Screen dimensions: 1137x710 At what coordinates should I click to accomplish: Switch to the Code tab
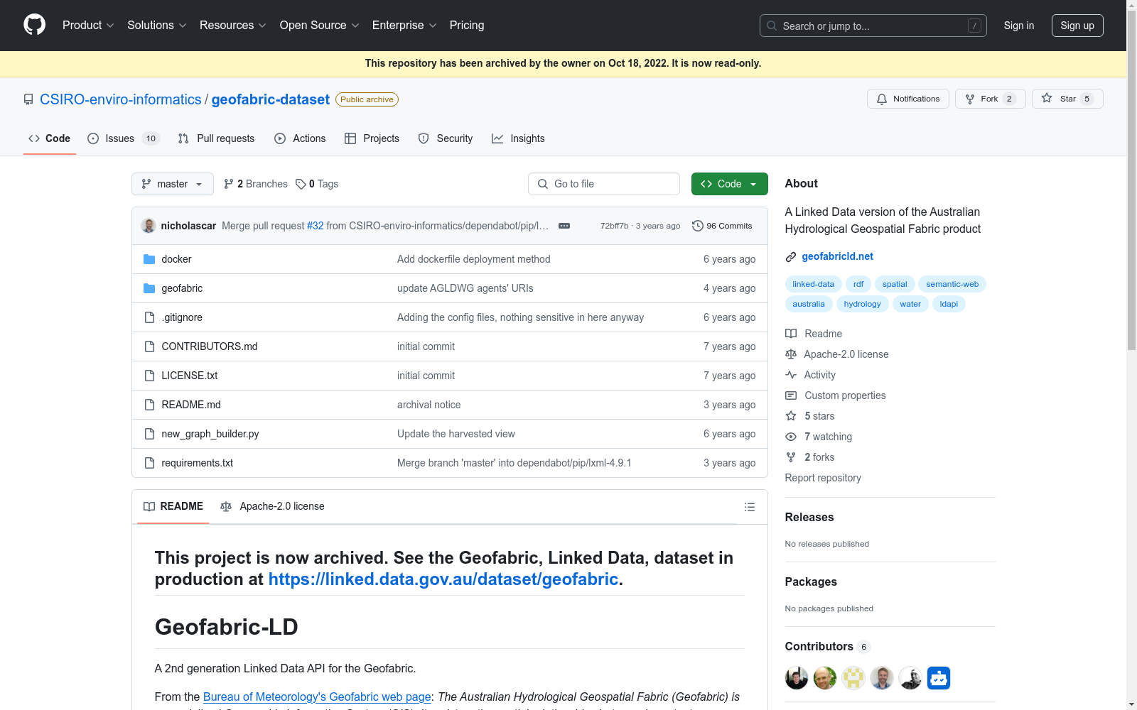coord(50,138)
